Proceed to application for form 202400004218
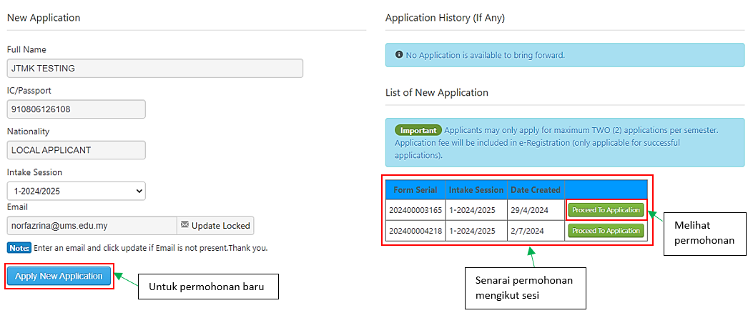 [606, 231]
